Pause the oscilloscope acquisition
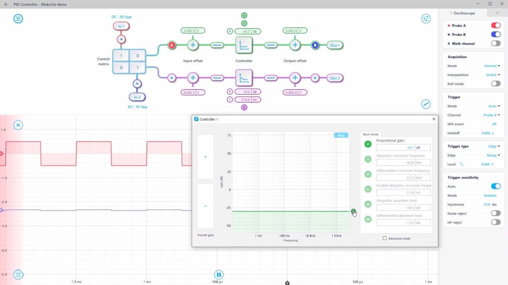This screenshot has width=508, height=285. (x=219, y=274)
